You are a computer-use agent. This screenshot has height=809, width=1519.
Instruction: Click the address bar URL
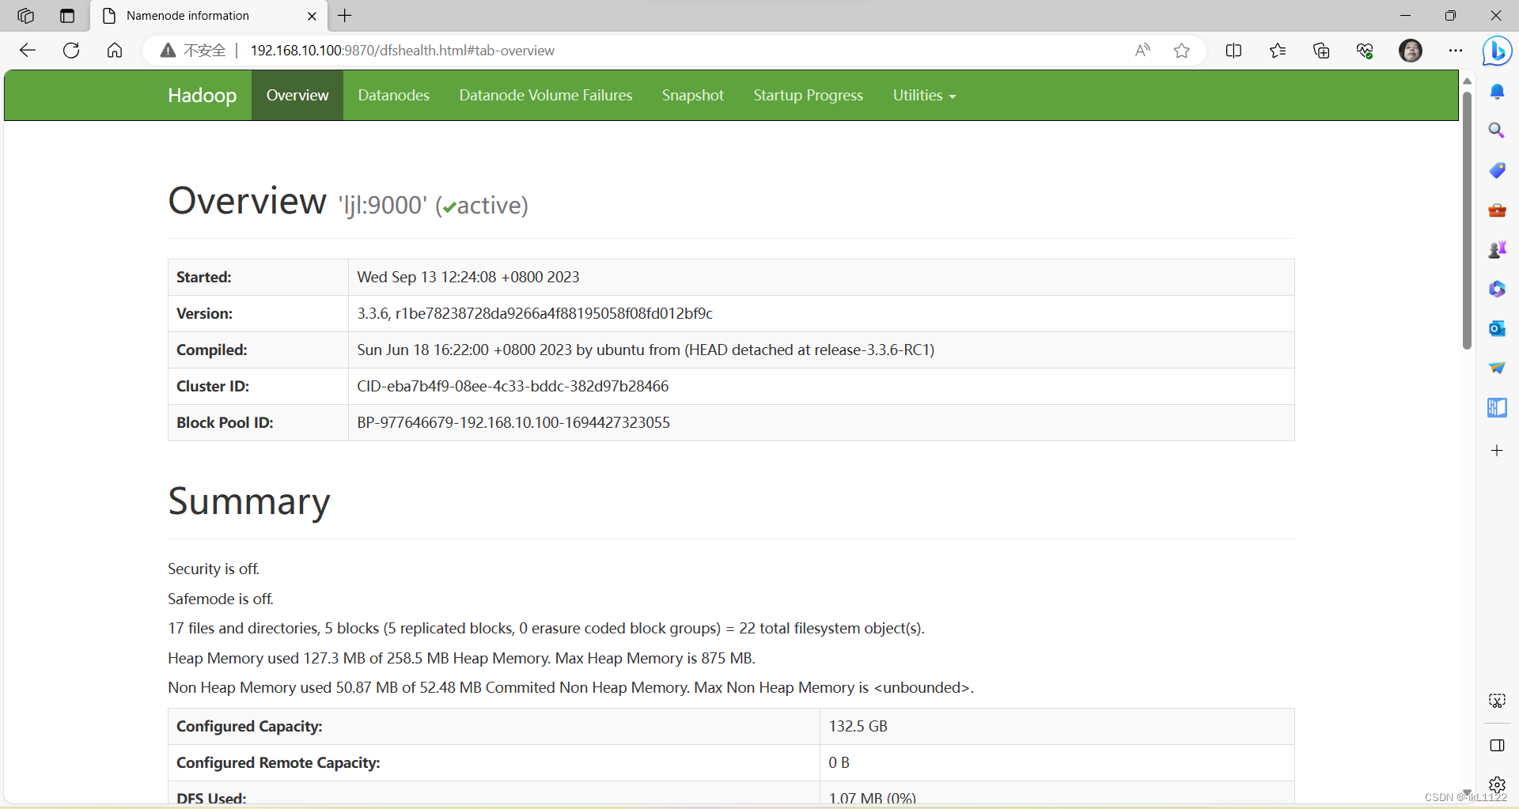pyautogui.click(x=403, y=51)
